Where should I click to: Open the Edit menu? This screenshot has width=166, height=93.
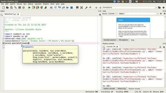7,4
